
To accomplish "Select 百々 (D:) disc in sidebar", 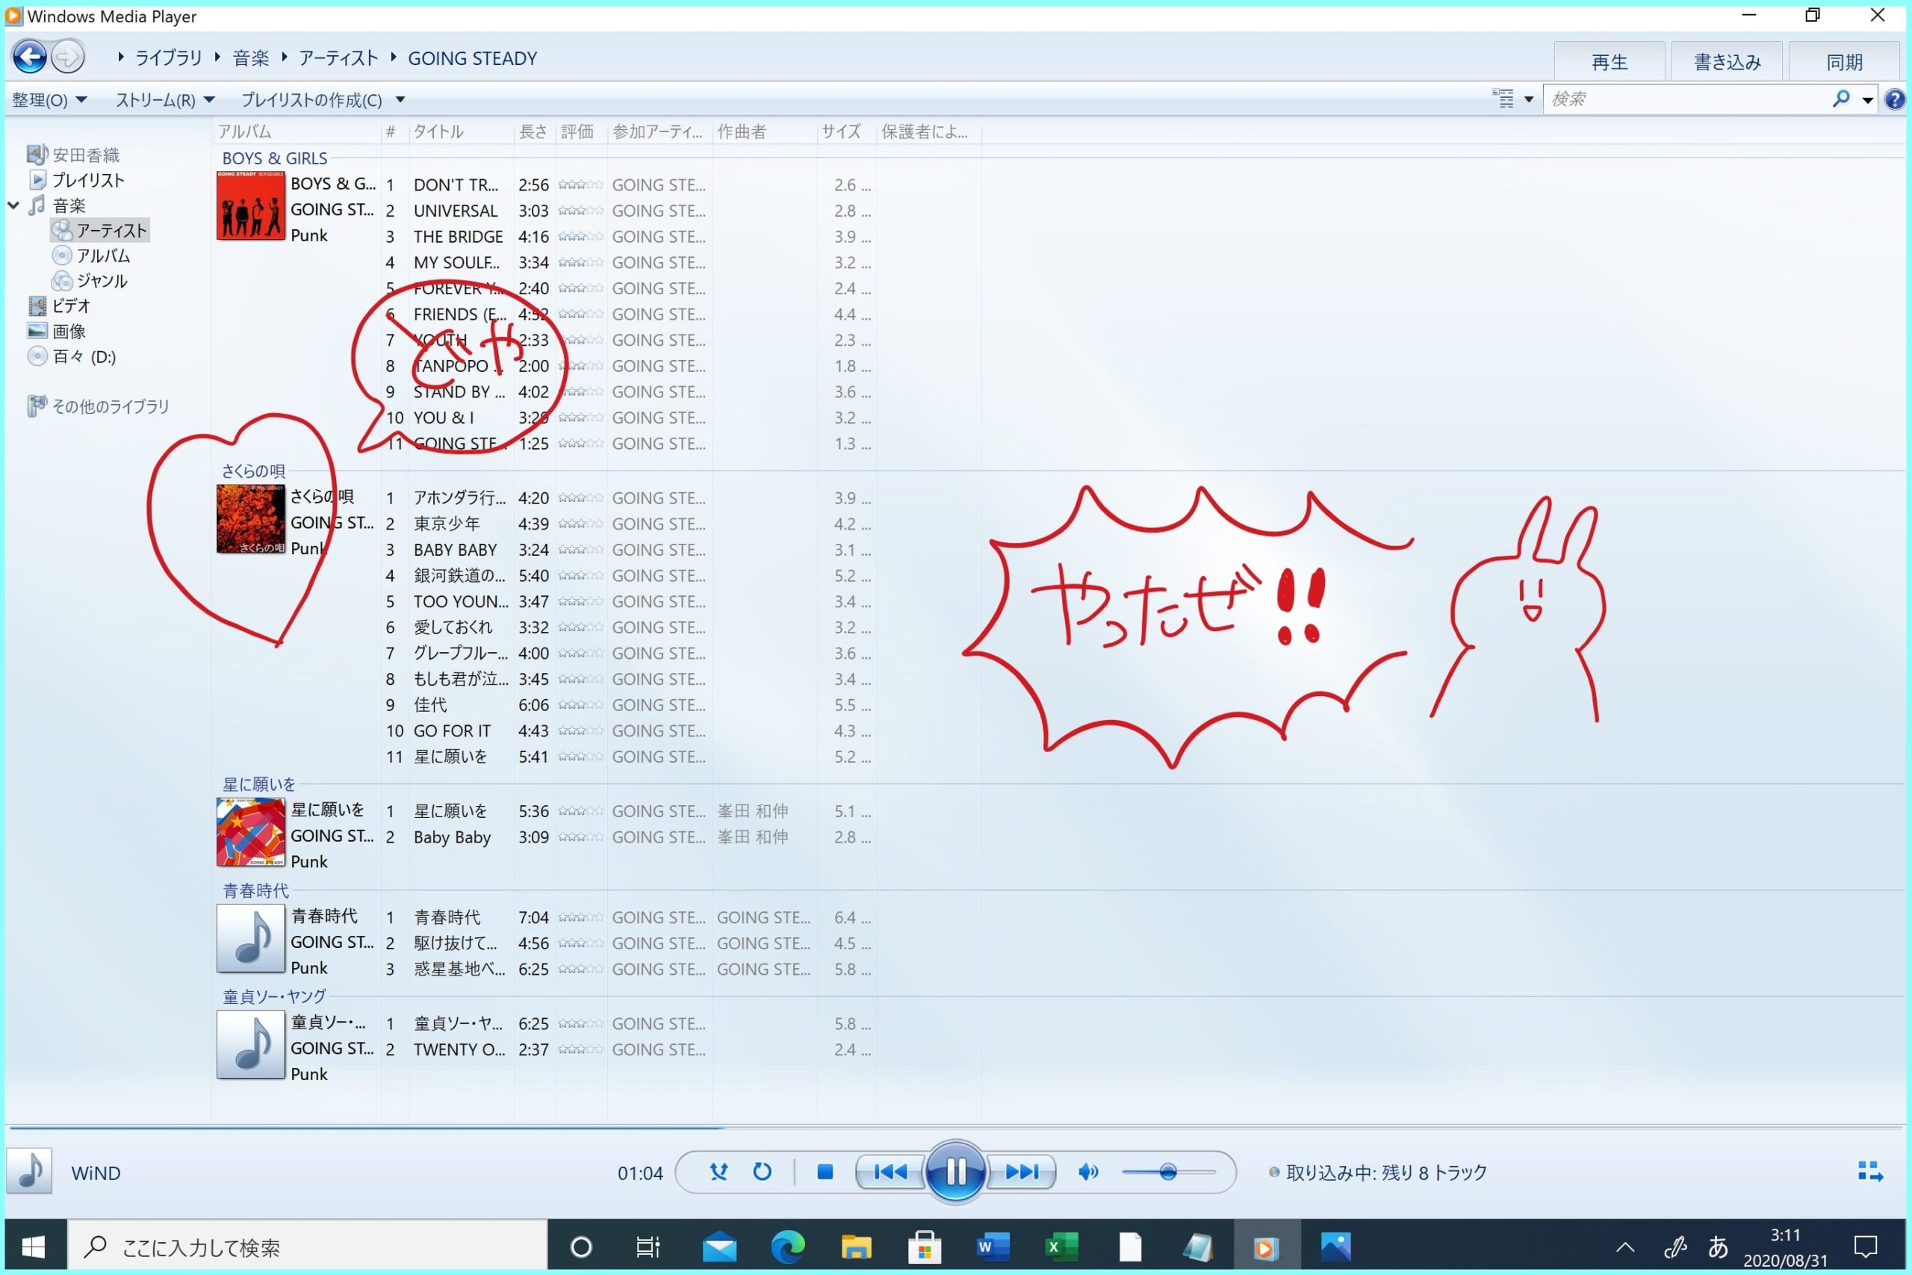I will (x=72, y=356).
